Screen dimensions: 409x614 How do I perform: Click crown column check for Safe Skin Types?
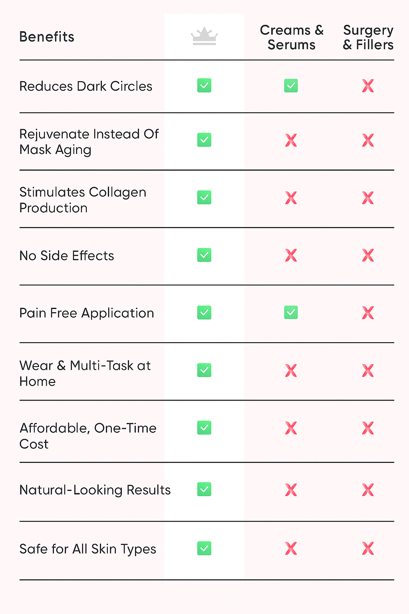(x=204, y=548)
